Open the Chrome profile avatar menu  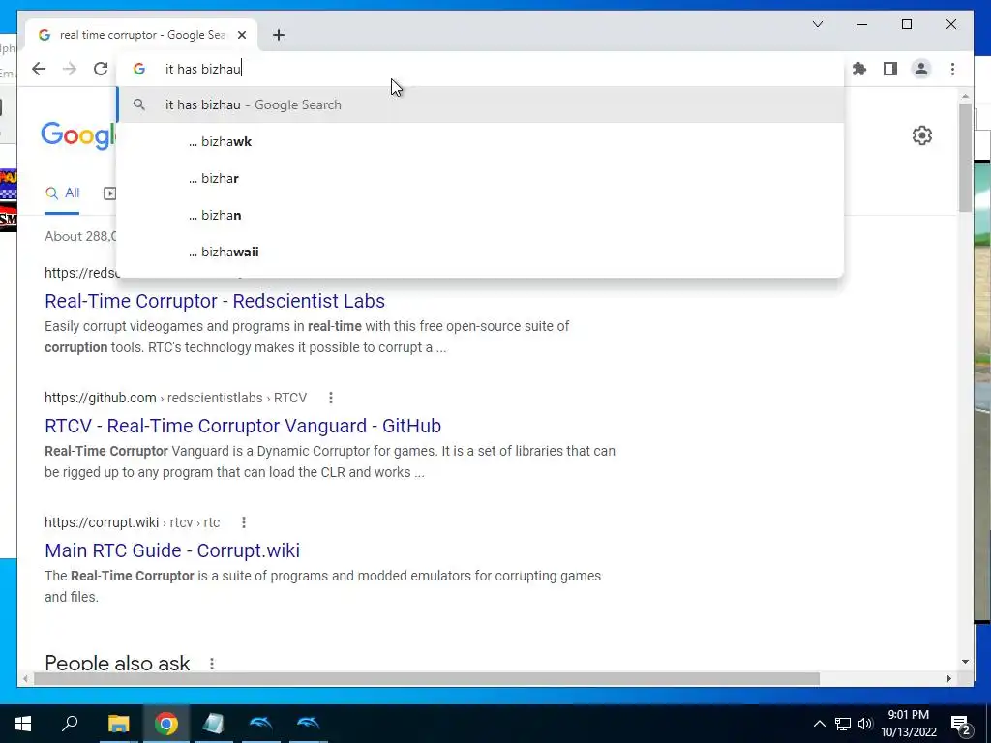tap(921, 69)
